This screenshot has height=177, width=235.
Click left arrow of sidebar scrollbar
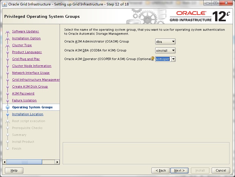pos(5,162)
